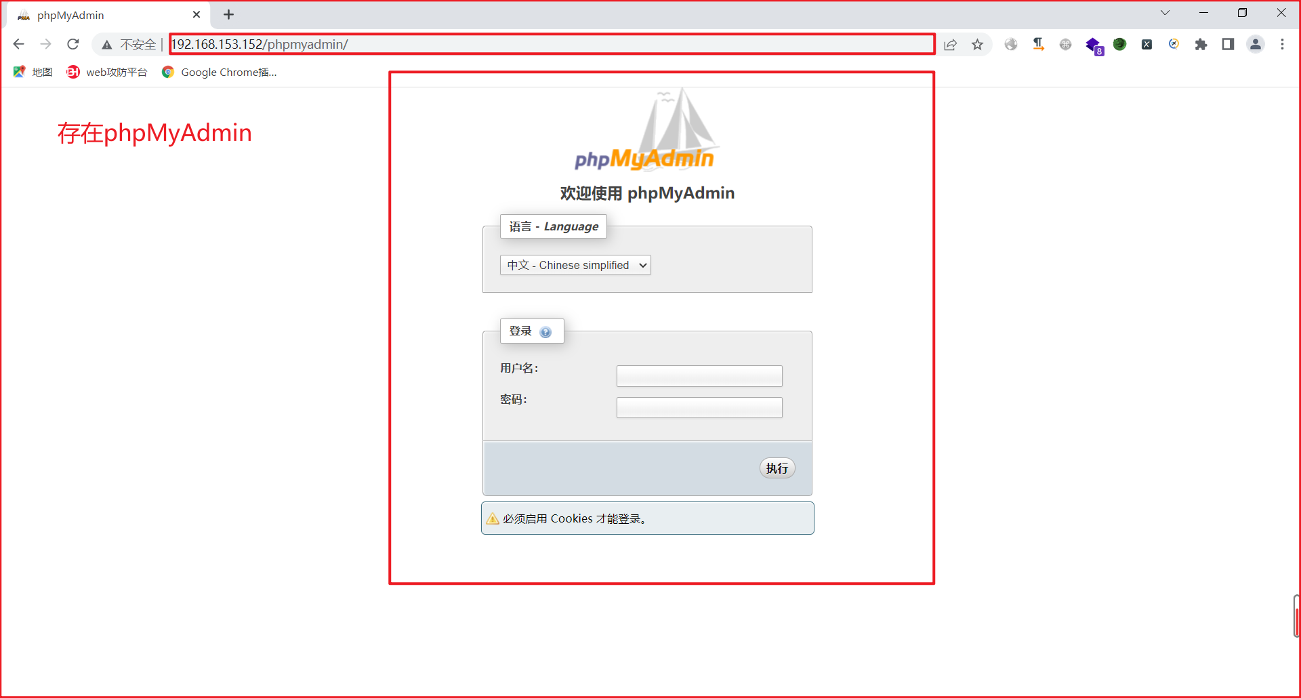Click the browser forward arrow
This screenshot has height=698, width=1301.
(x=45, y=44)
